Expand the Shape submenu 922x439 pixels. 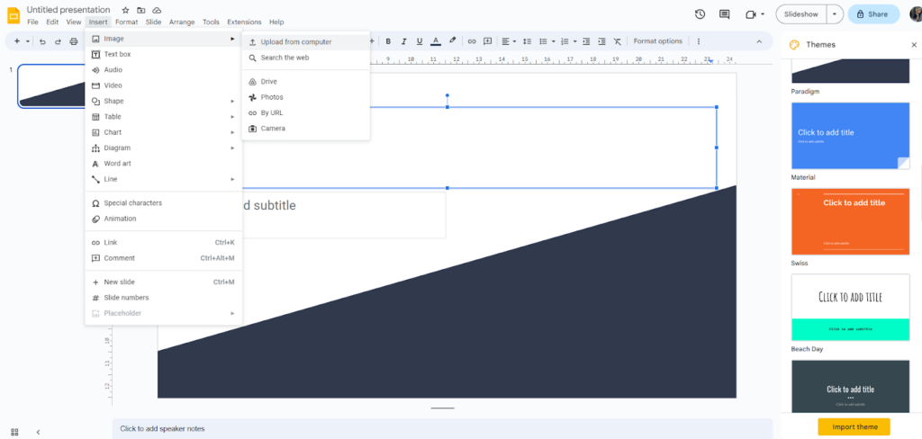point(162,101)
